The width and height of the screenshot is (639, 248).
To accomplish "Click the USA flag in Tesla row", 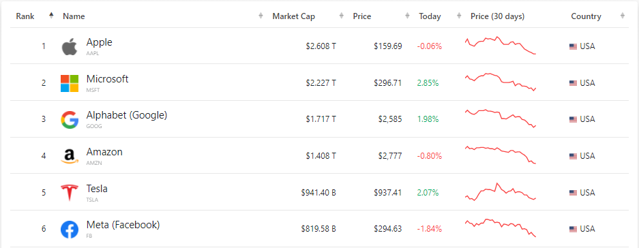I will click(573, 193).
